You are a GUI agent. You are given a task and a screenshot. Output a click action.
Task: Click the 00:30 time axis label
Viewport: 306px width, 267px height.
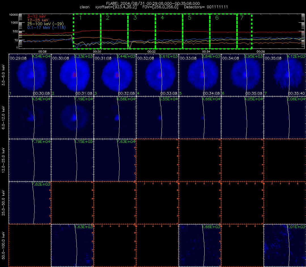97,51
